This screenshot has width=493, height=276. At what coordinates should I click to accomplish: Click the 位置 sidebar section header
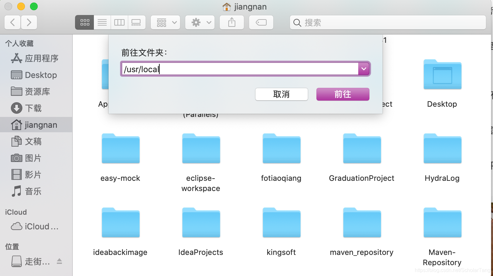coord(12,247)
